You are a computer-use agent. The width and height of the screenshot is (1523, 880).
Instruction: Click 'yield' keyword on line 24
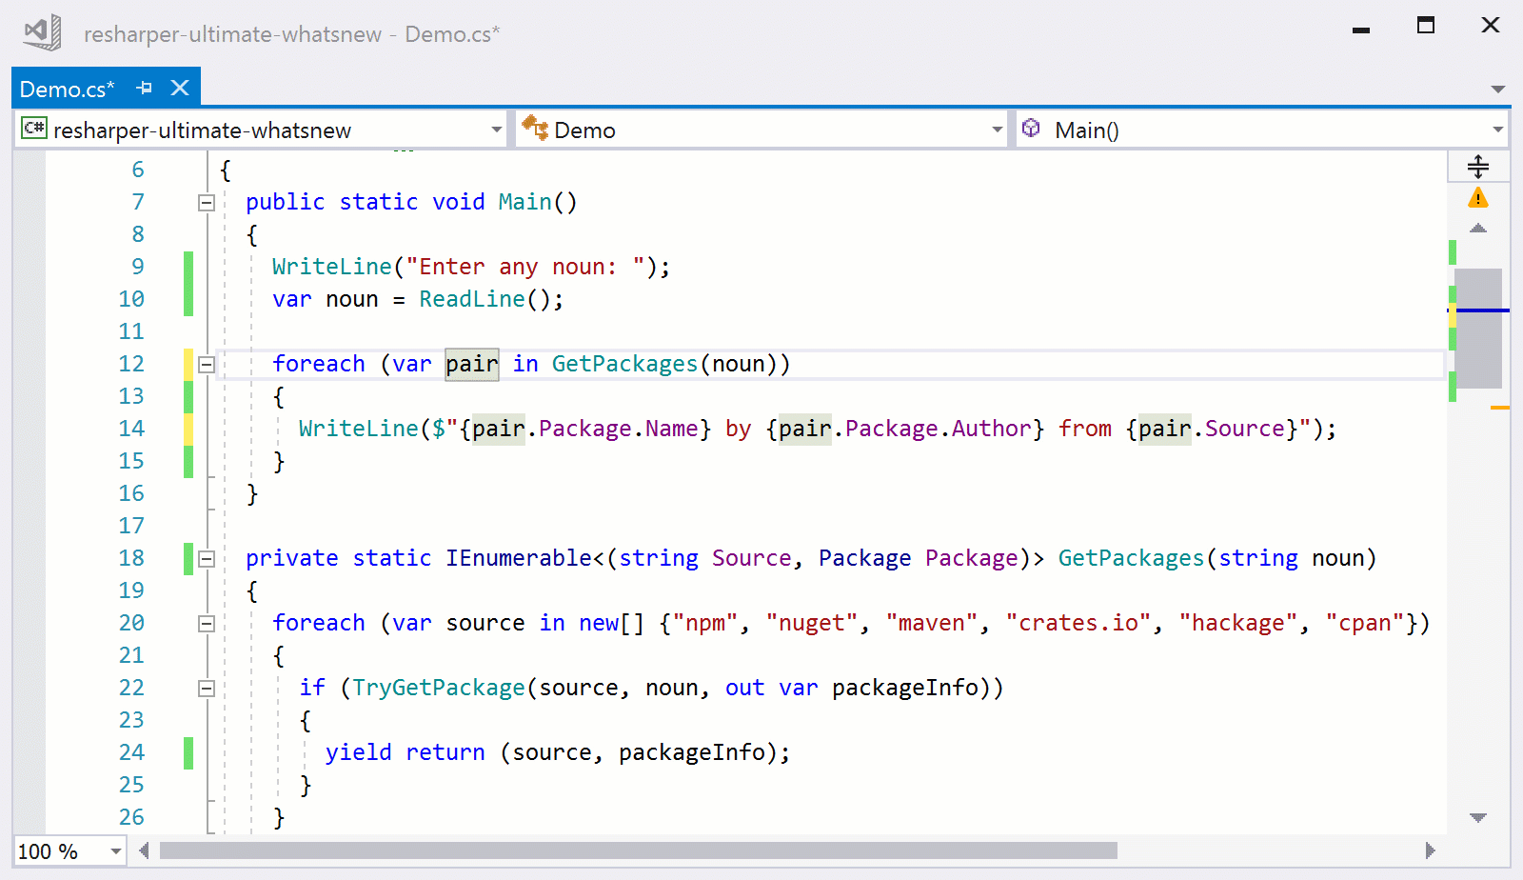(359, 752)
